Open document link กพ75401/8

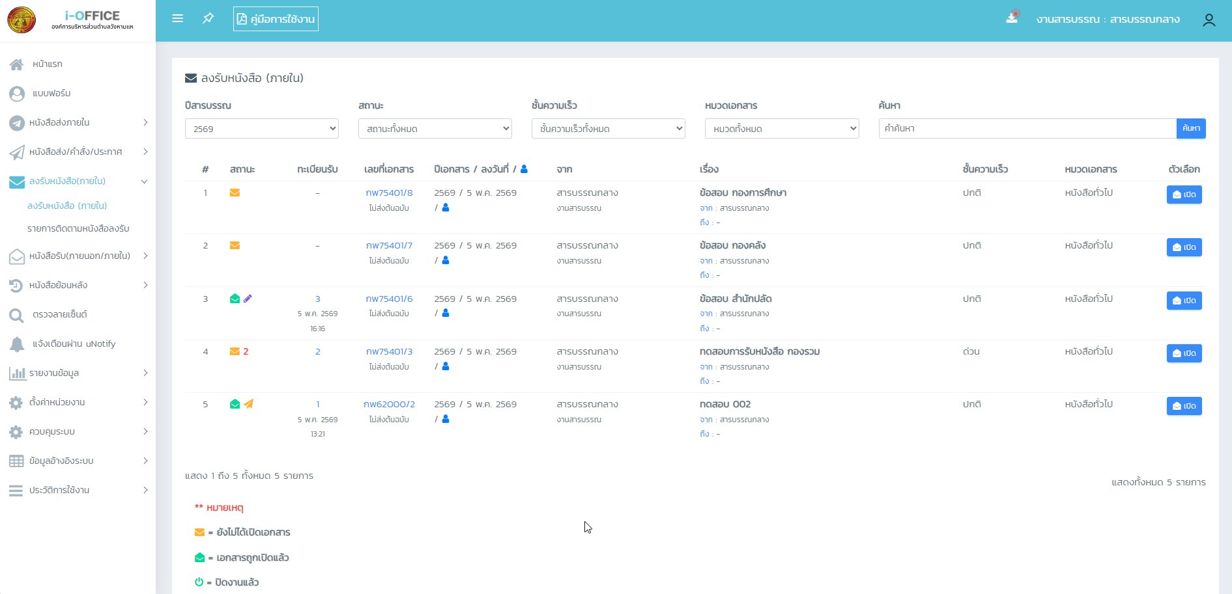click(389, 193)
